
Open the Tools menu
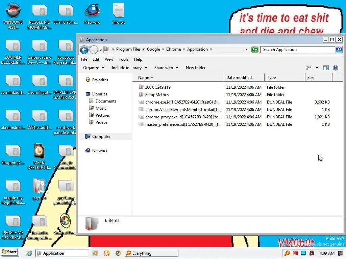click(123, 59)
